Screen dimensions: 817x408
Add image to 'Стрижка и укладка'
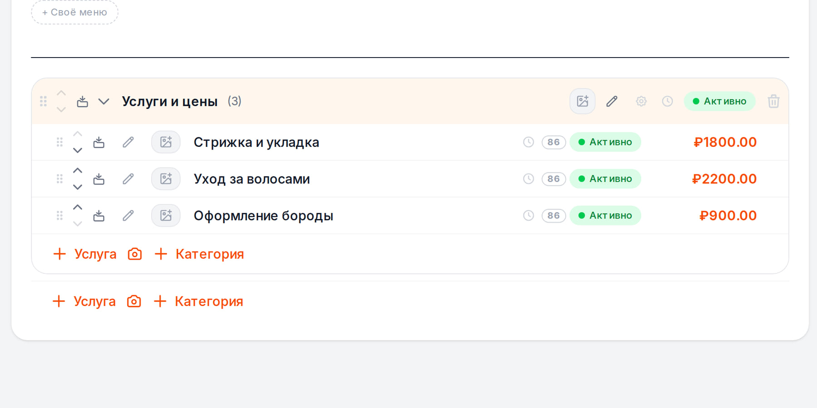tap(166, 142)
